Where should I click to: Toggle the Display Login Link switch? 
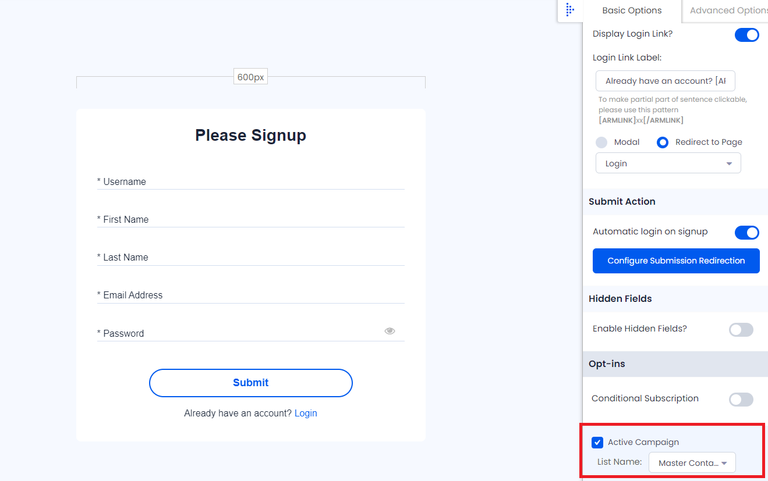pyautogui.click(x=746, y=35)
